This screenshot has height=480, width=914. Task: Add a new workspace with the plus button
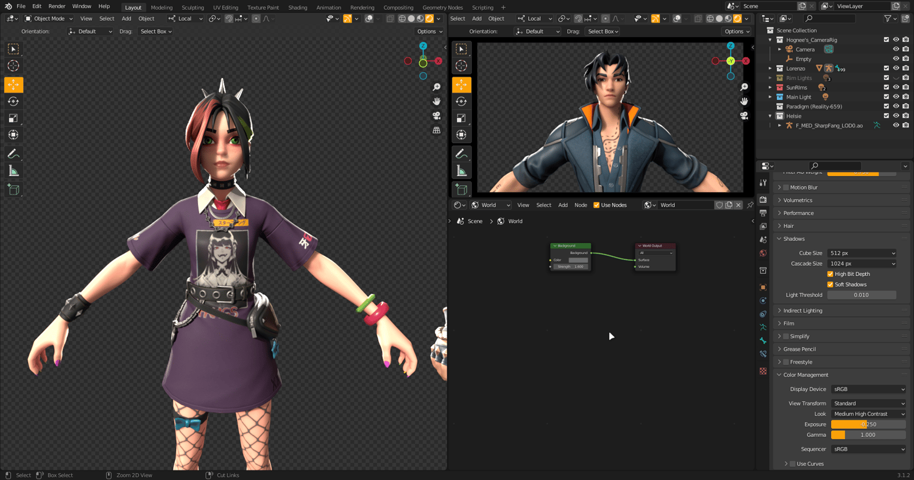[x=503, y=7]
